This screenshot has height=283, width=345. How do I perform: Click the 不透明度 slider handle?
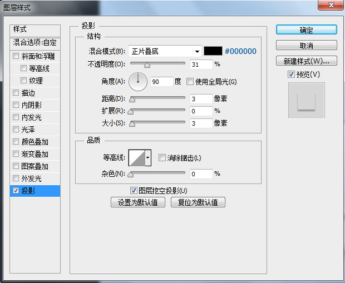click(147, 65)
